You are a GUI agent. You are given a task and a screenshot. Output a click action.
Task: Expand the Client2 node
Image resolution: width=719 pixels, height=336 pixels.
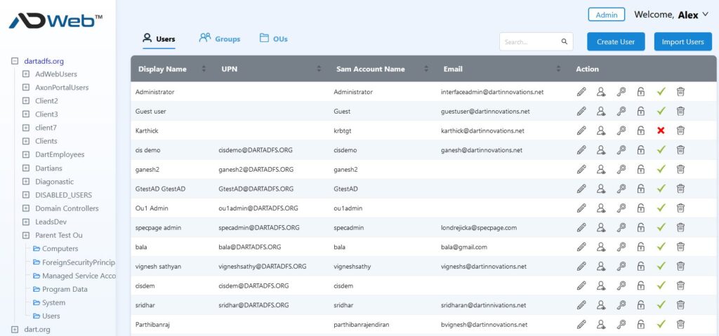point(26,101)
